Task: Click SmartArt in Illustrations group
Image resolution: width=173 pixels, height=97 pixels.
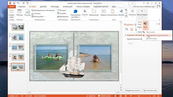Action: [62, 13]
